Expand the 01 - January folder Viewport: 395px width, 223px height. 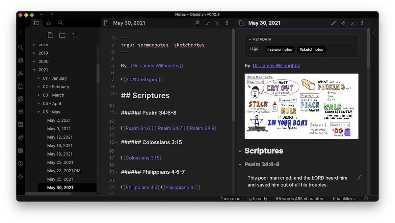coord(39,78)
